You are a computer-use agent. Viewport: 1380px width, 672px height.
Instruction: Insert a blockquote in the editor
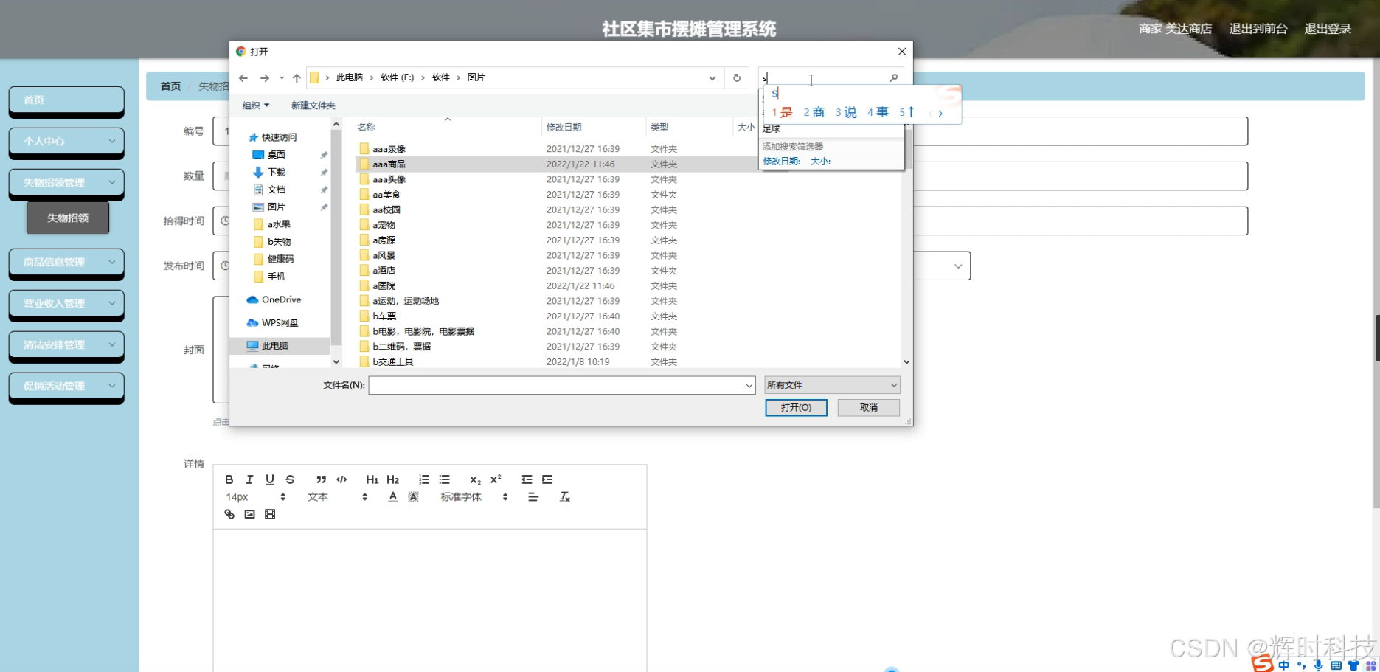pos(320,479)
